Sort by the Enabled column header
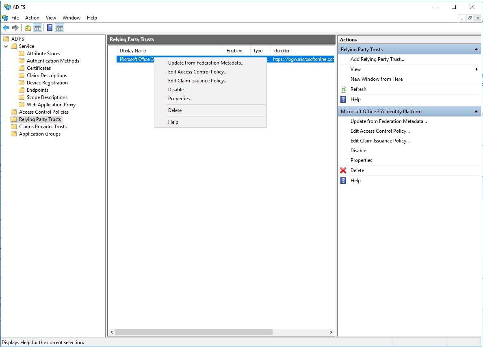This screenshot has height=347, width=483. 237,51
